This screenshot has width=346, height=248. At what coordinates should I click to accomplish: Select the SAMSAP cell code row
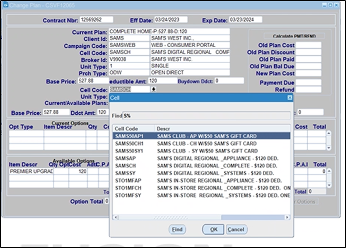pyautogui.click(x=201, y=158)
